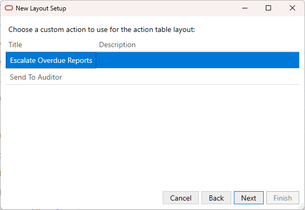Image resolution: width=305 pixels, height=210 pixels.
Task: Maximize the New Layout Setup window
Action: point(268,8)
